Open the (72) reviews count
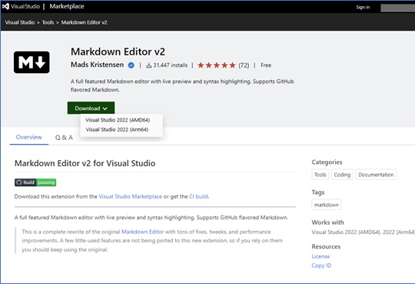The image size is (415, 284). coord(244,65)
